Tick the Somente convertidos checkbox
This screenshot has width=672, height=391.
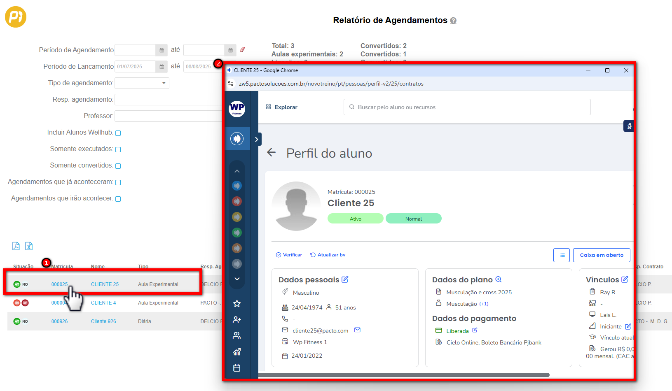pos(118,166)
